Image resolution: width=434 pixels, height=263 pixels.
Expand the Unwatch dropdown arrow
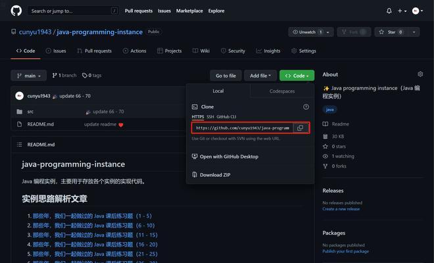pyautogui.click(x=329, y=32)
